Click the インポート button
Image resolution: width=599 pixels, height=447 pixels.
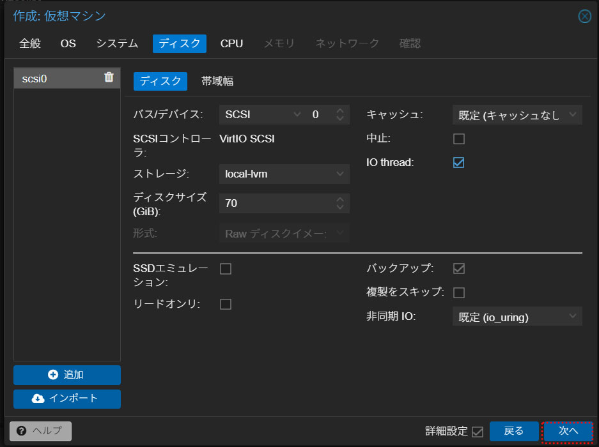[x=67, y=398]
